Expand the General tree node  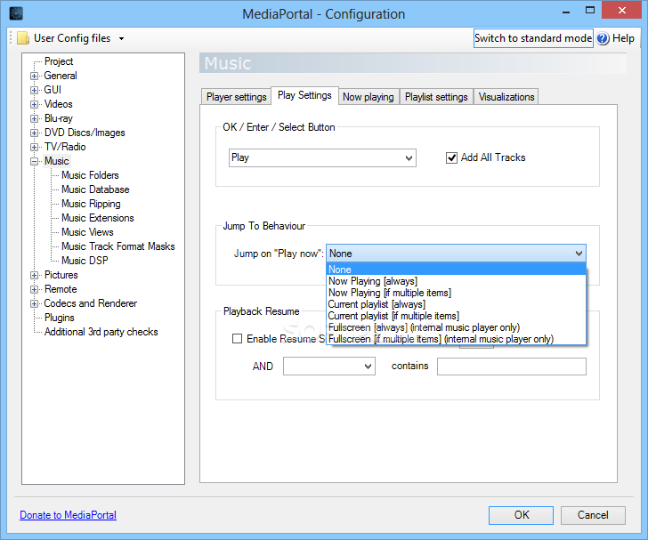click(35, 76)
